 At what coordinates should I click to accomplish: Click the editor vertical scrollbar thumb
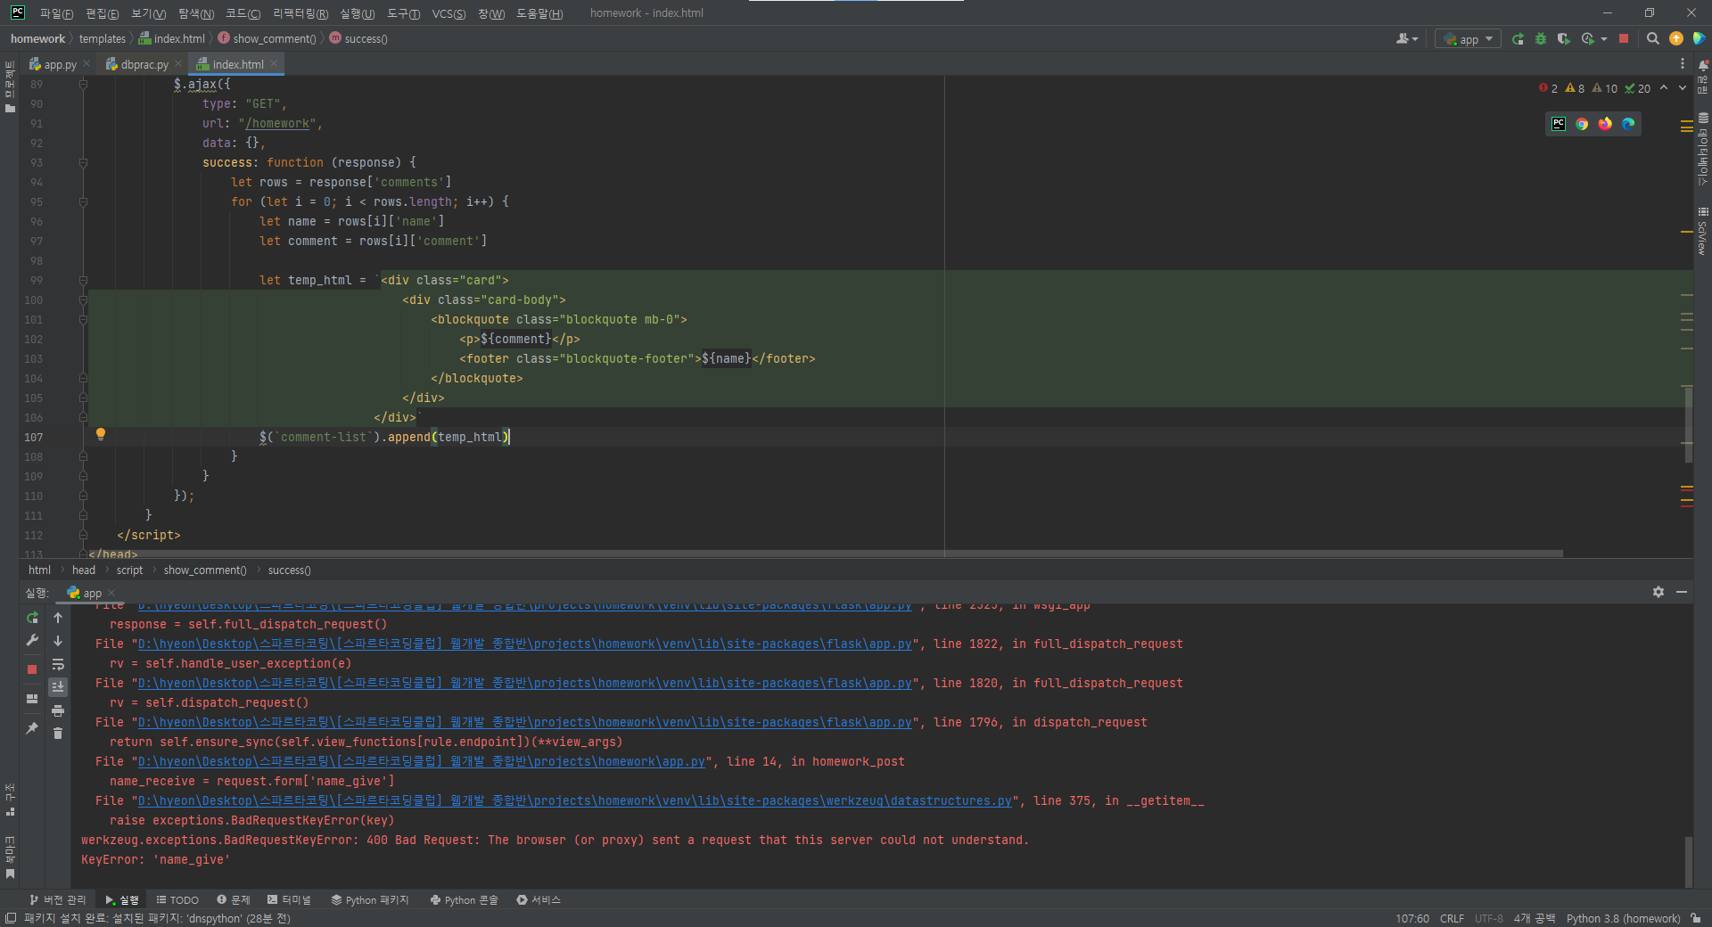click(x=1688, y=423)
